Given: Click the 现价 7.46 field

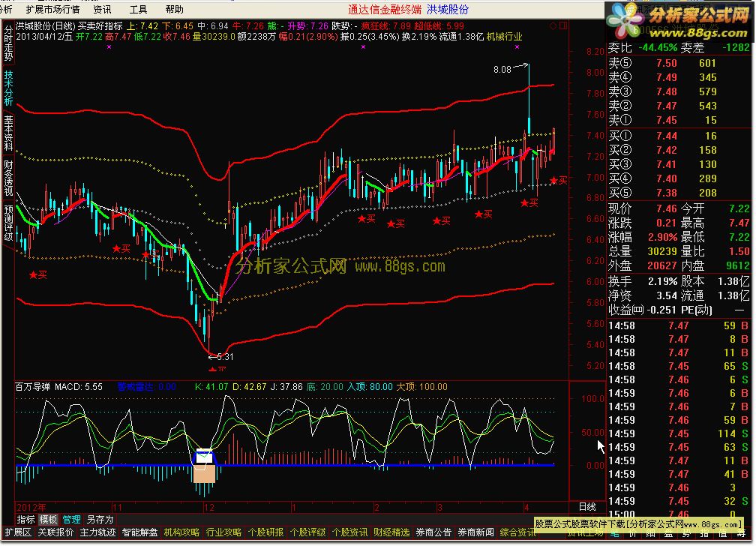Looking at the screenshot, I should [x=643, y=208].
